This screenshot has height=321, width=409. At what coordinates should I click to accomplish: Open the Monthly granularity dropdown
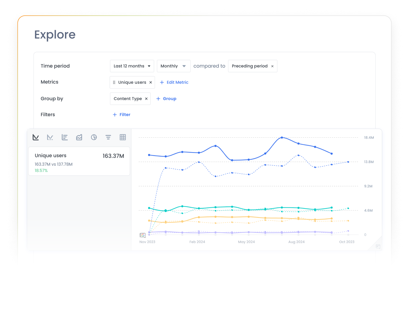(x=174, y=66)
